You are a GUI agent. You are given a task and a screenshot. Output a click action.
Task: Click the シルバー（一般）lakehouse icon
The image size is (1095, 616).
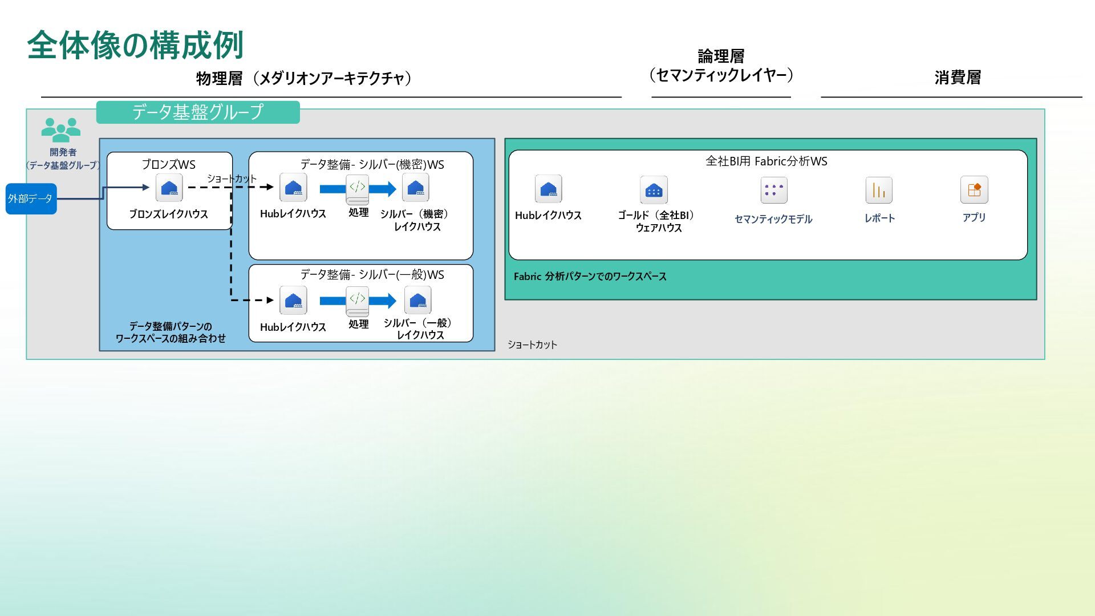point(417,300)
